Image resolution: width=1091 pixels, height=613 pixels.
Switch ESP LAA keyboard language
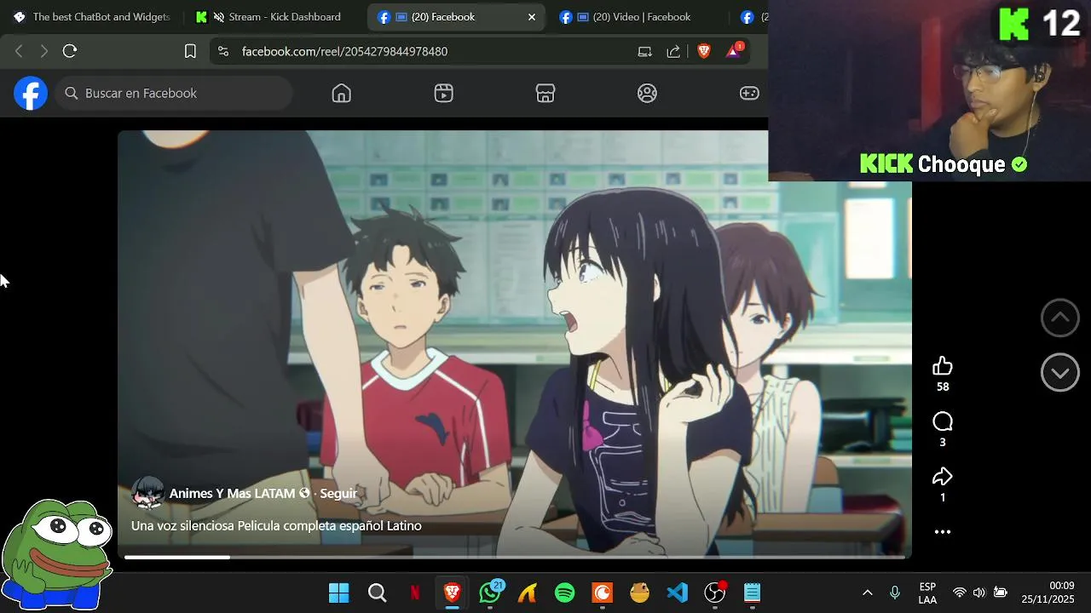click(927, 593)
